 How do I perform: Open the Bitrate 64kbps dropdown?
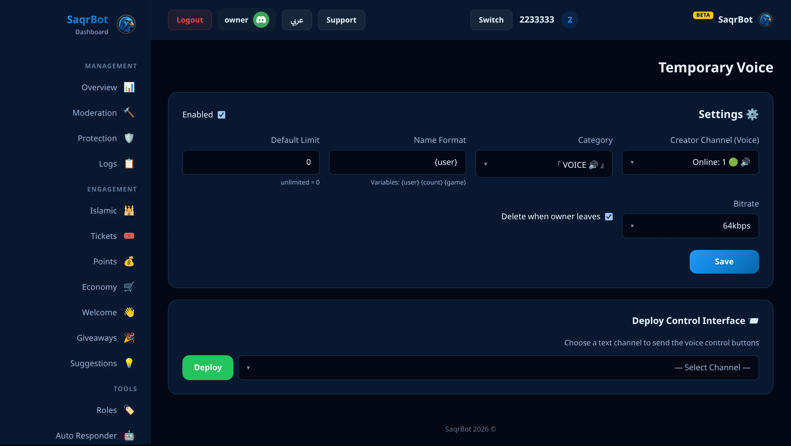690,226
